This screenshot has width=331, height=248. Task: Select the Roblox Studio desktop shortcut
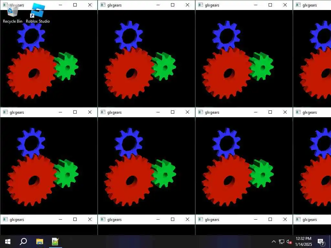(x=38, y=13)
